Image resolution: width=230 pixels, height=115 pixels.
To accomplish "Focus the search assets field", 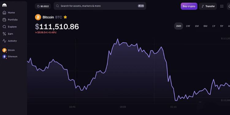I will (100, 6).
